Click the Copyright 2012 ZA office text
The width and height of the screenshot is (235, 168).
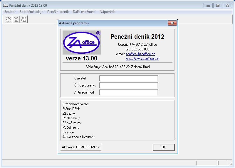coord(137,45)
